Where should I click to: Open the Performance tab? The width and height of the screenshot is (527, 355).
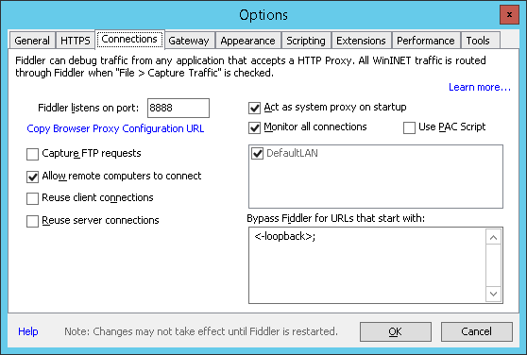click(x=426, y=41)
